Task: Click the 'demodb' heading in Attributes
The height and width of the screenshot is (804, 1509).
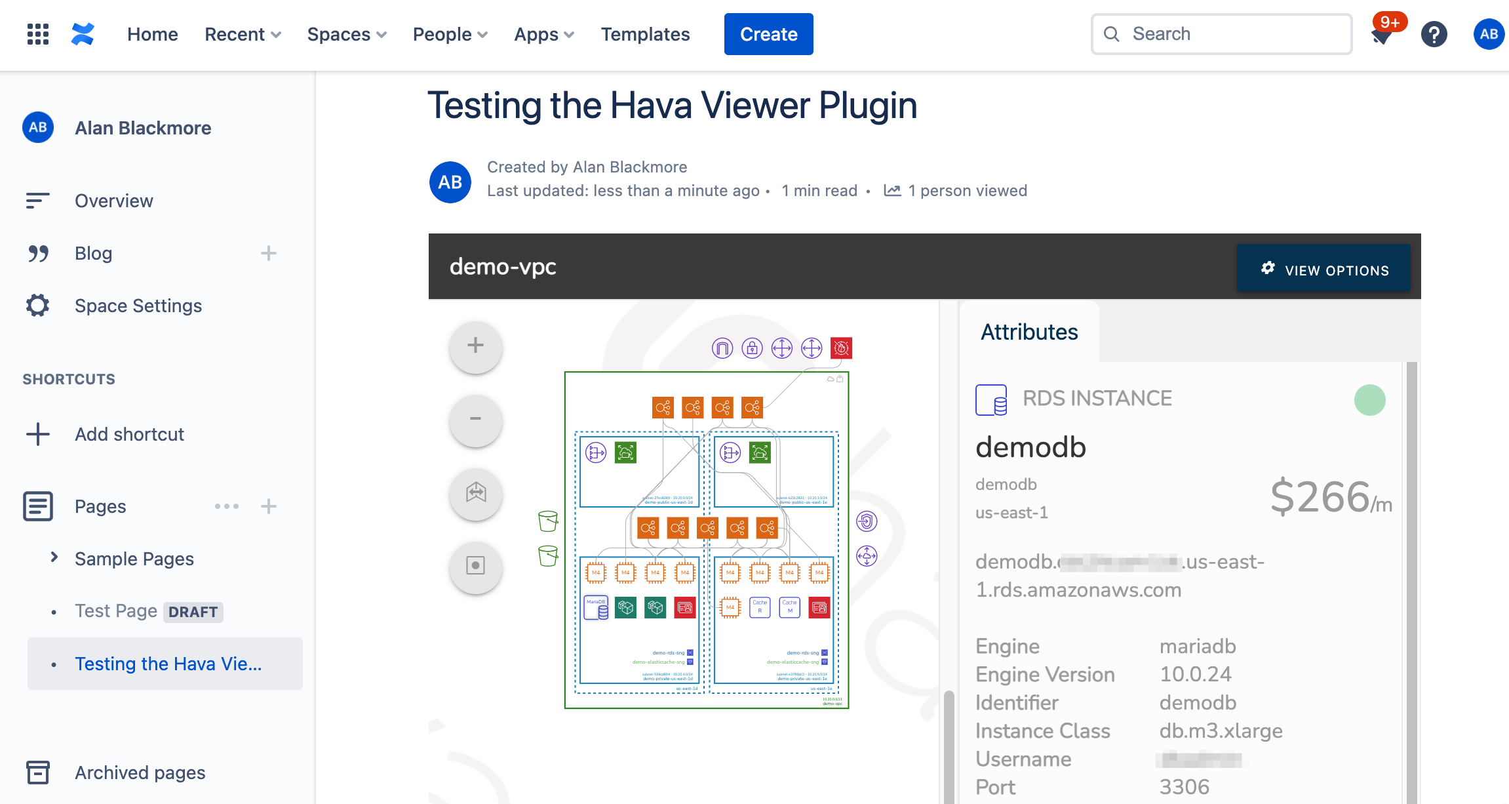Action: 1030,447
